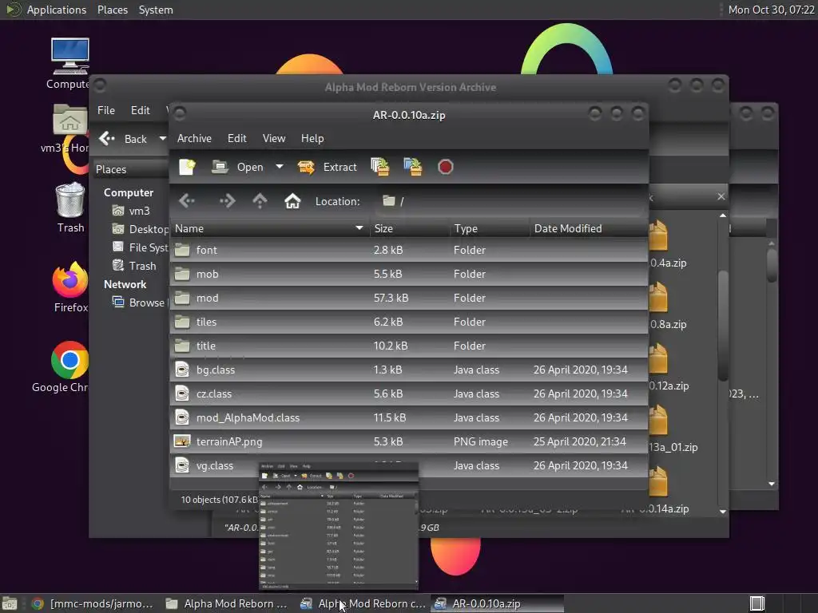Expand Back history dropdown in file manager
Viewport: 818px width, 613px height.
coord(162,138)
